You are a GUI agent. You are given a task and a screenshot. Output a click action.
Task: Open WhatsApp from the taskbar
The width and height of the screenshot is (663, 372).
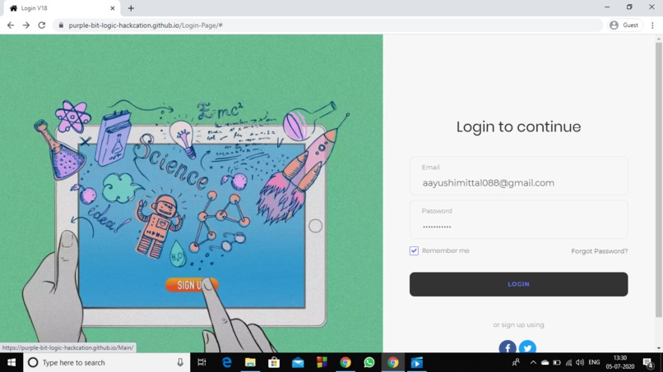pyautogui.click(x=369, y=363)
